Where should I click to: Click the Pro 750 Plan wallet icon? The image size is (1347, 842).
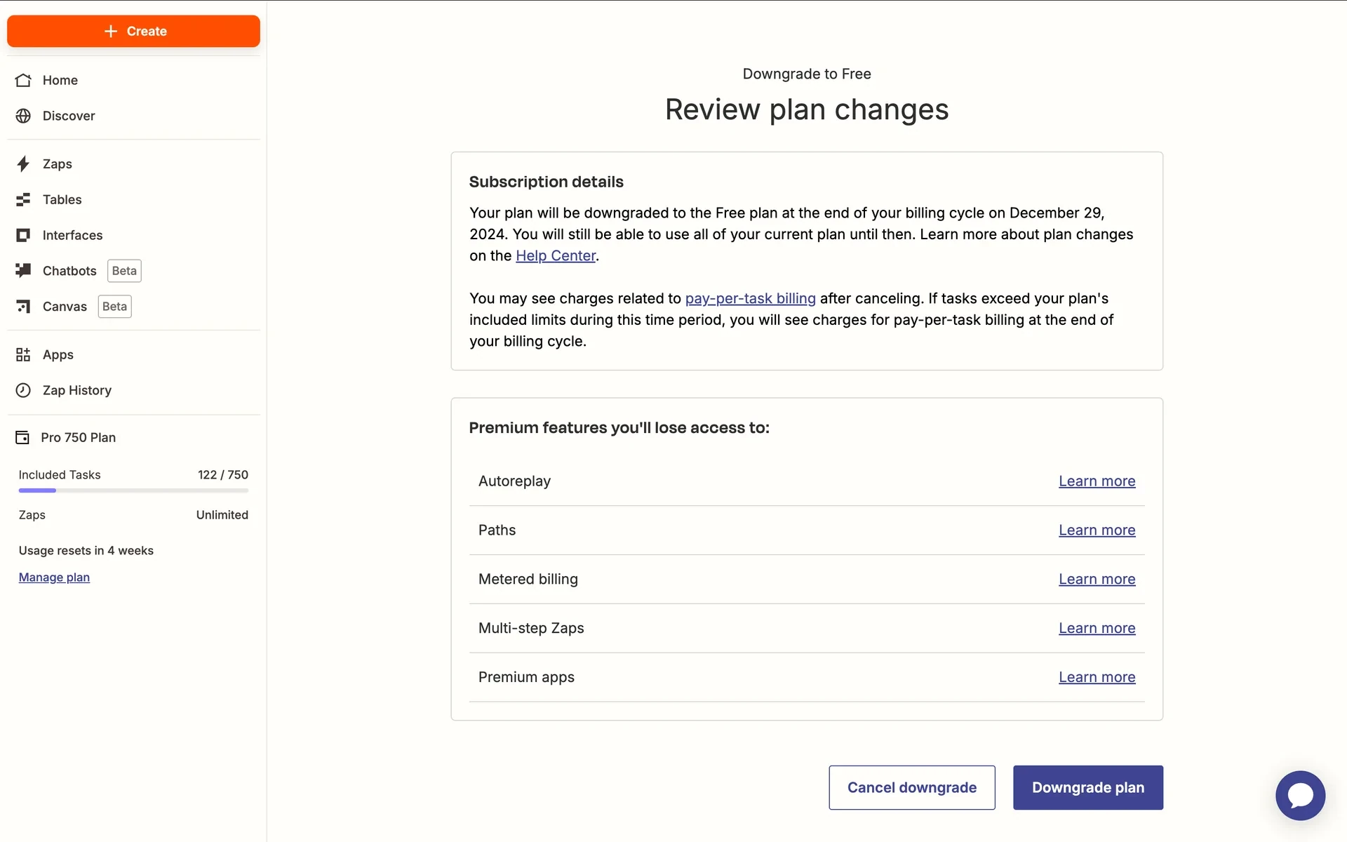22,437
